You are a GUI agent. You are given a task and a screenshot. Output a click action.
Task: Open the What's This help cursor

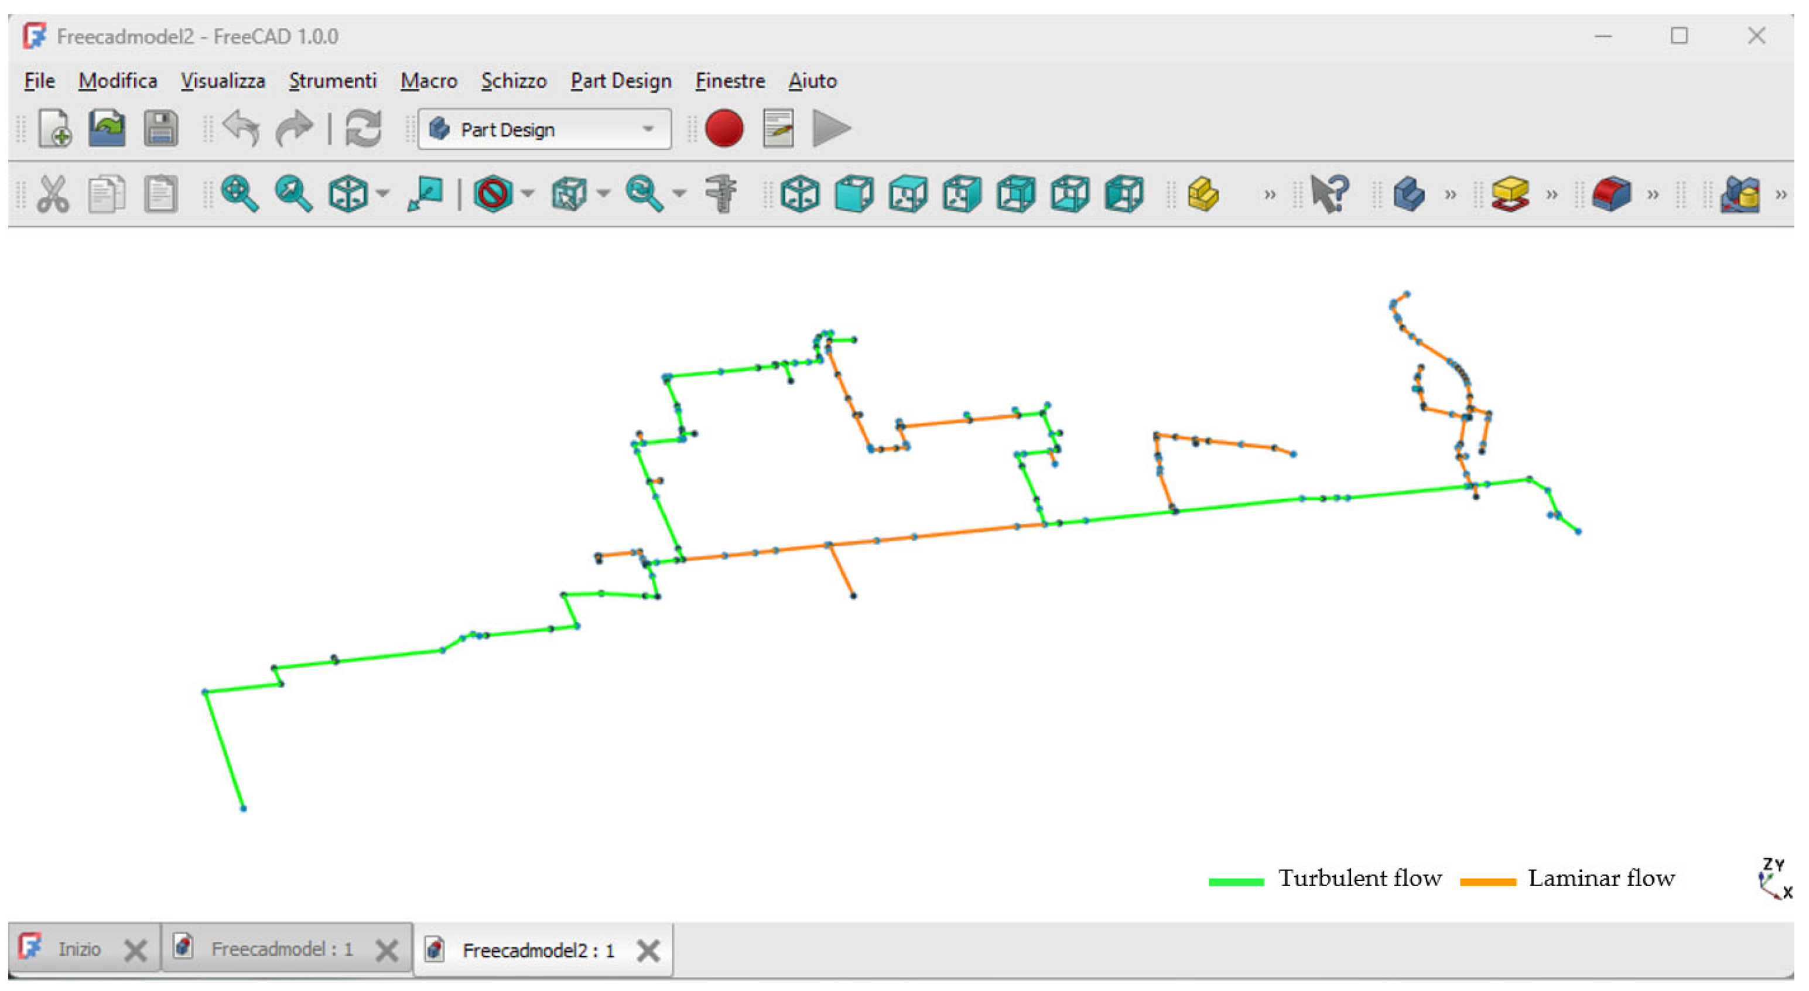tap(1329, 193)
